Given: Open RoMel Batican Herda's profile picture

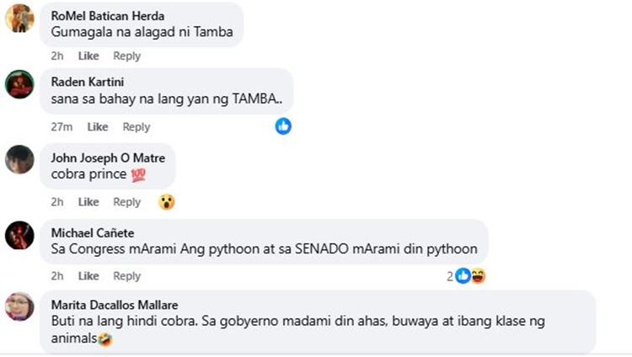Looking at the screenshot, I should tap(19, 18).
